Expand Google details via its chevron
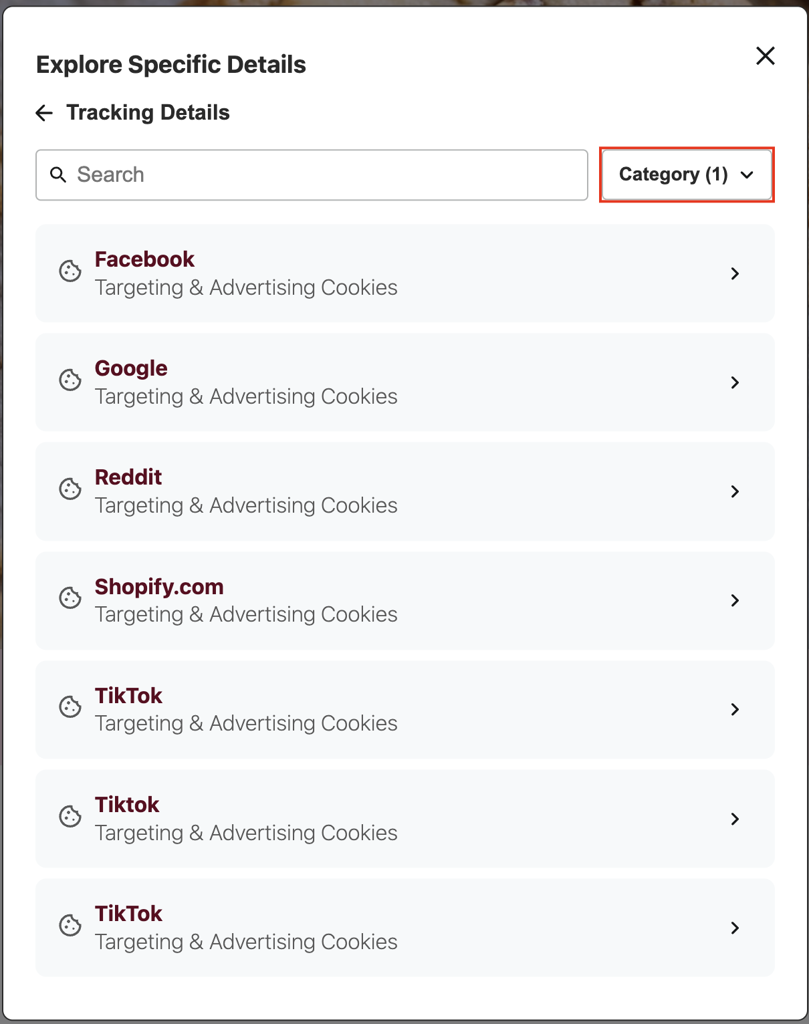809x1024 pixels. click(x=735, y=382)
